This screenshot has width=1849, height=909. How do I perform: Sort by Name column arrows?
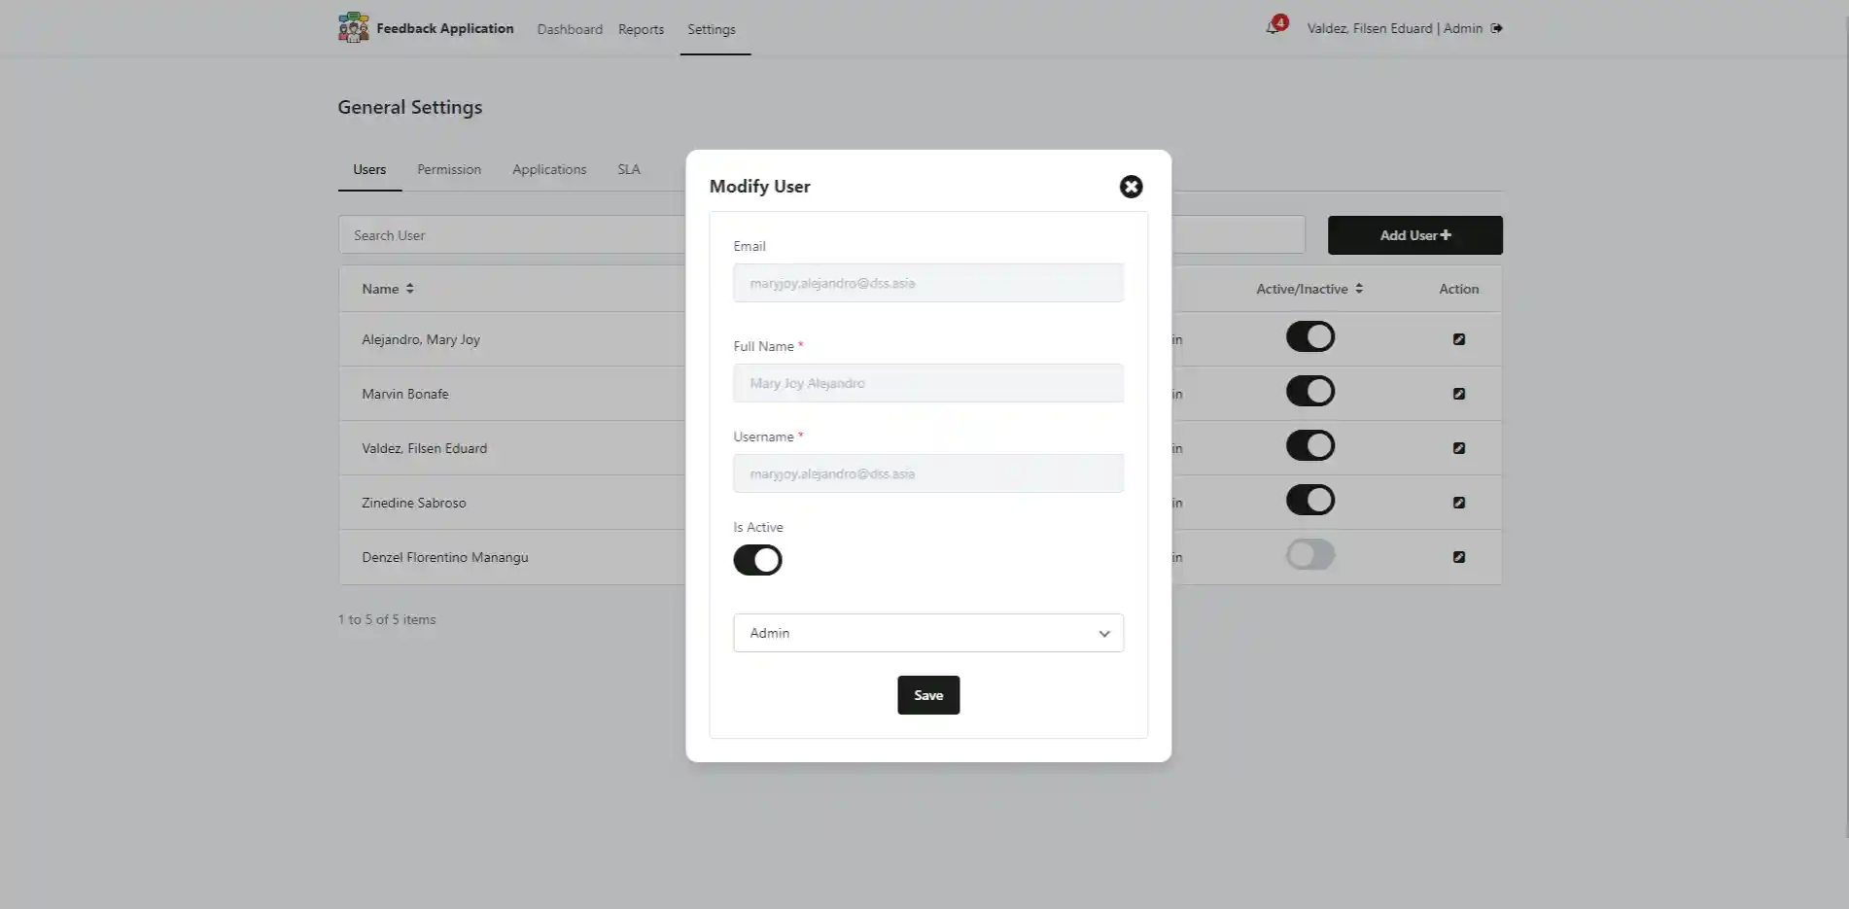pyautogui.click(x=410, y=289)
